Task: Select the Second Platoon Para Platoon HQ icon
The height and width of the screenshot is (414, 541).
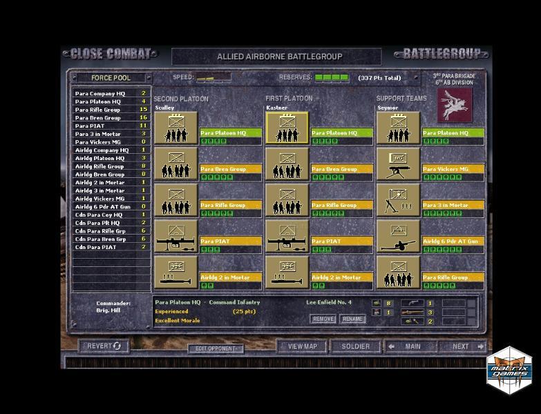Action: pyautogui.click(x=175, y=128)
